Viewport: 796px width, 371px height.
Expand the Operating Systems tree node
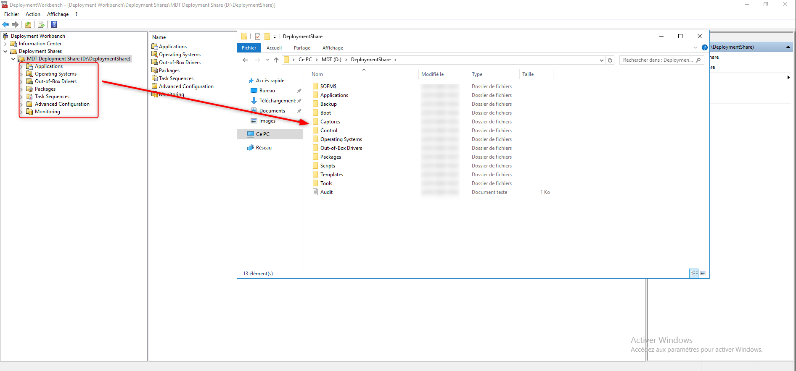pyautogui.click(x=21, y=74)
